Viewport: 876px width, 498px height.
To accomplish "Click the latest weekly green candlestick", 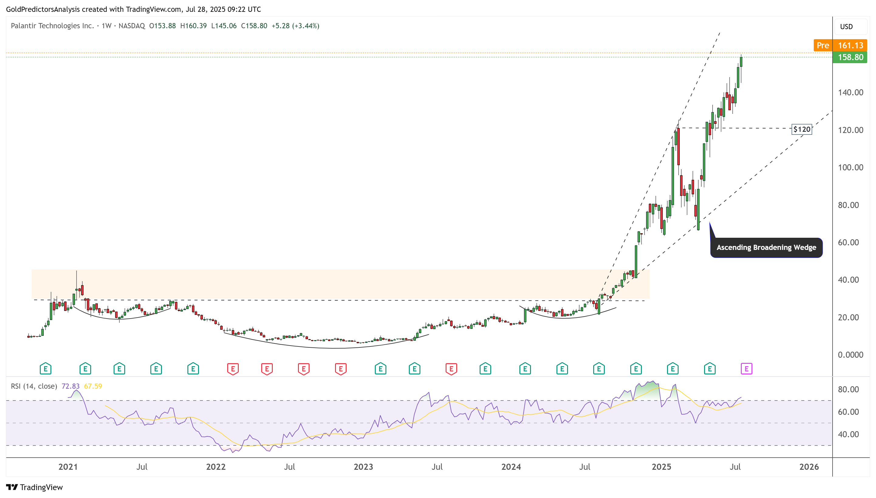I will (x=741, y=62).
